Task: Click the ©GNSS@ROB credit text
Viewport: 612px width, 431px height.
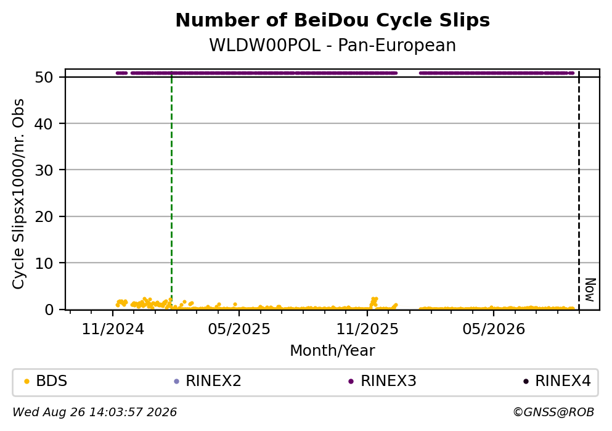Action: (553, 413)
